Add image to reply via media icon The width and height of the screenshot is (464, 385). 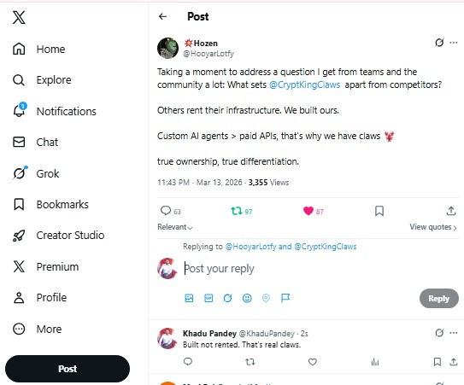point(189,298)
